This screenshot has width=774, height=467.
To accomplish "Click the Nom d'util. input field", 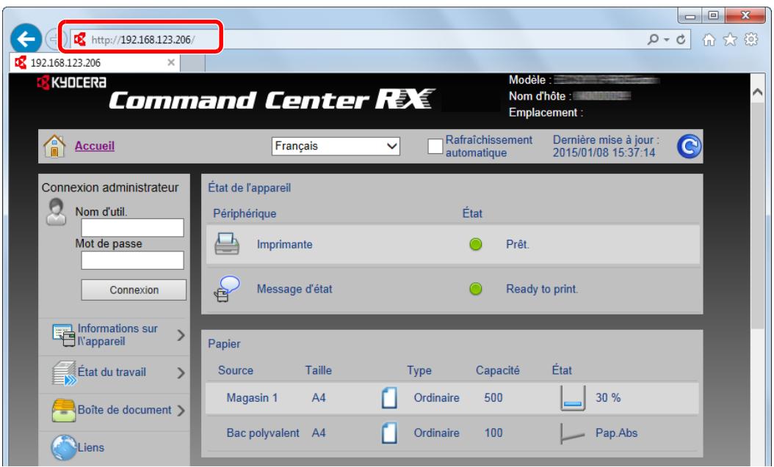I will [x=132, y=227].
